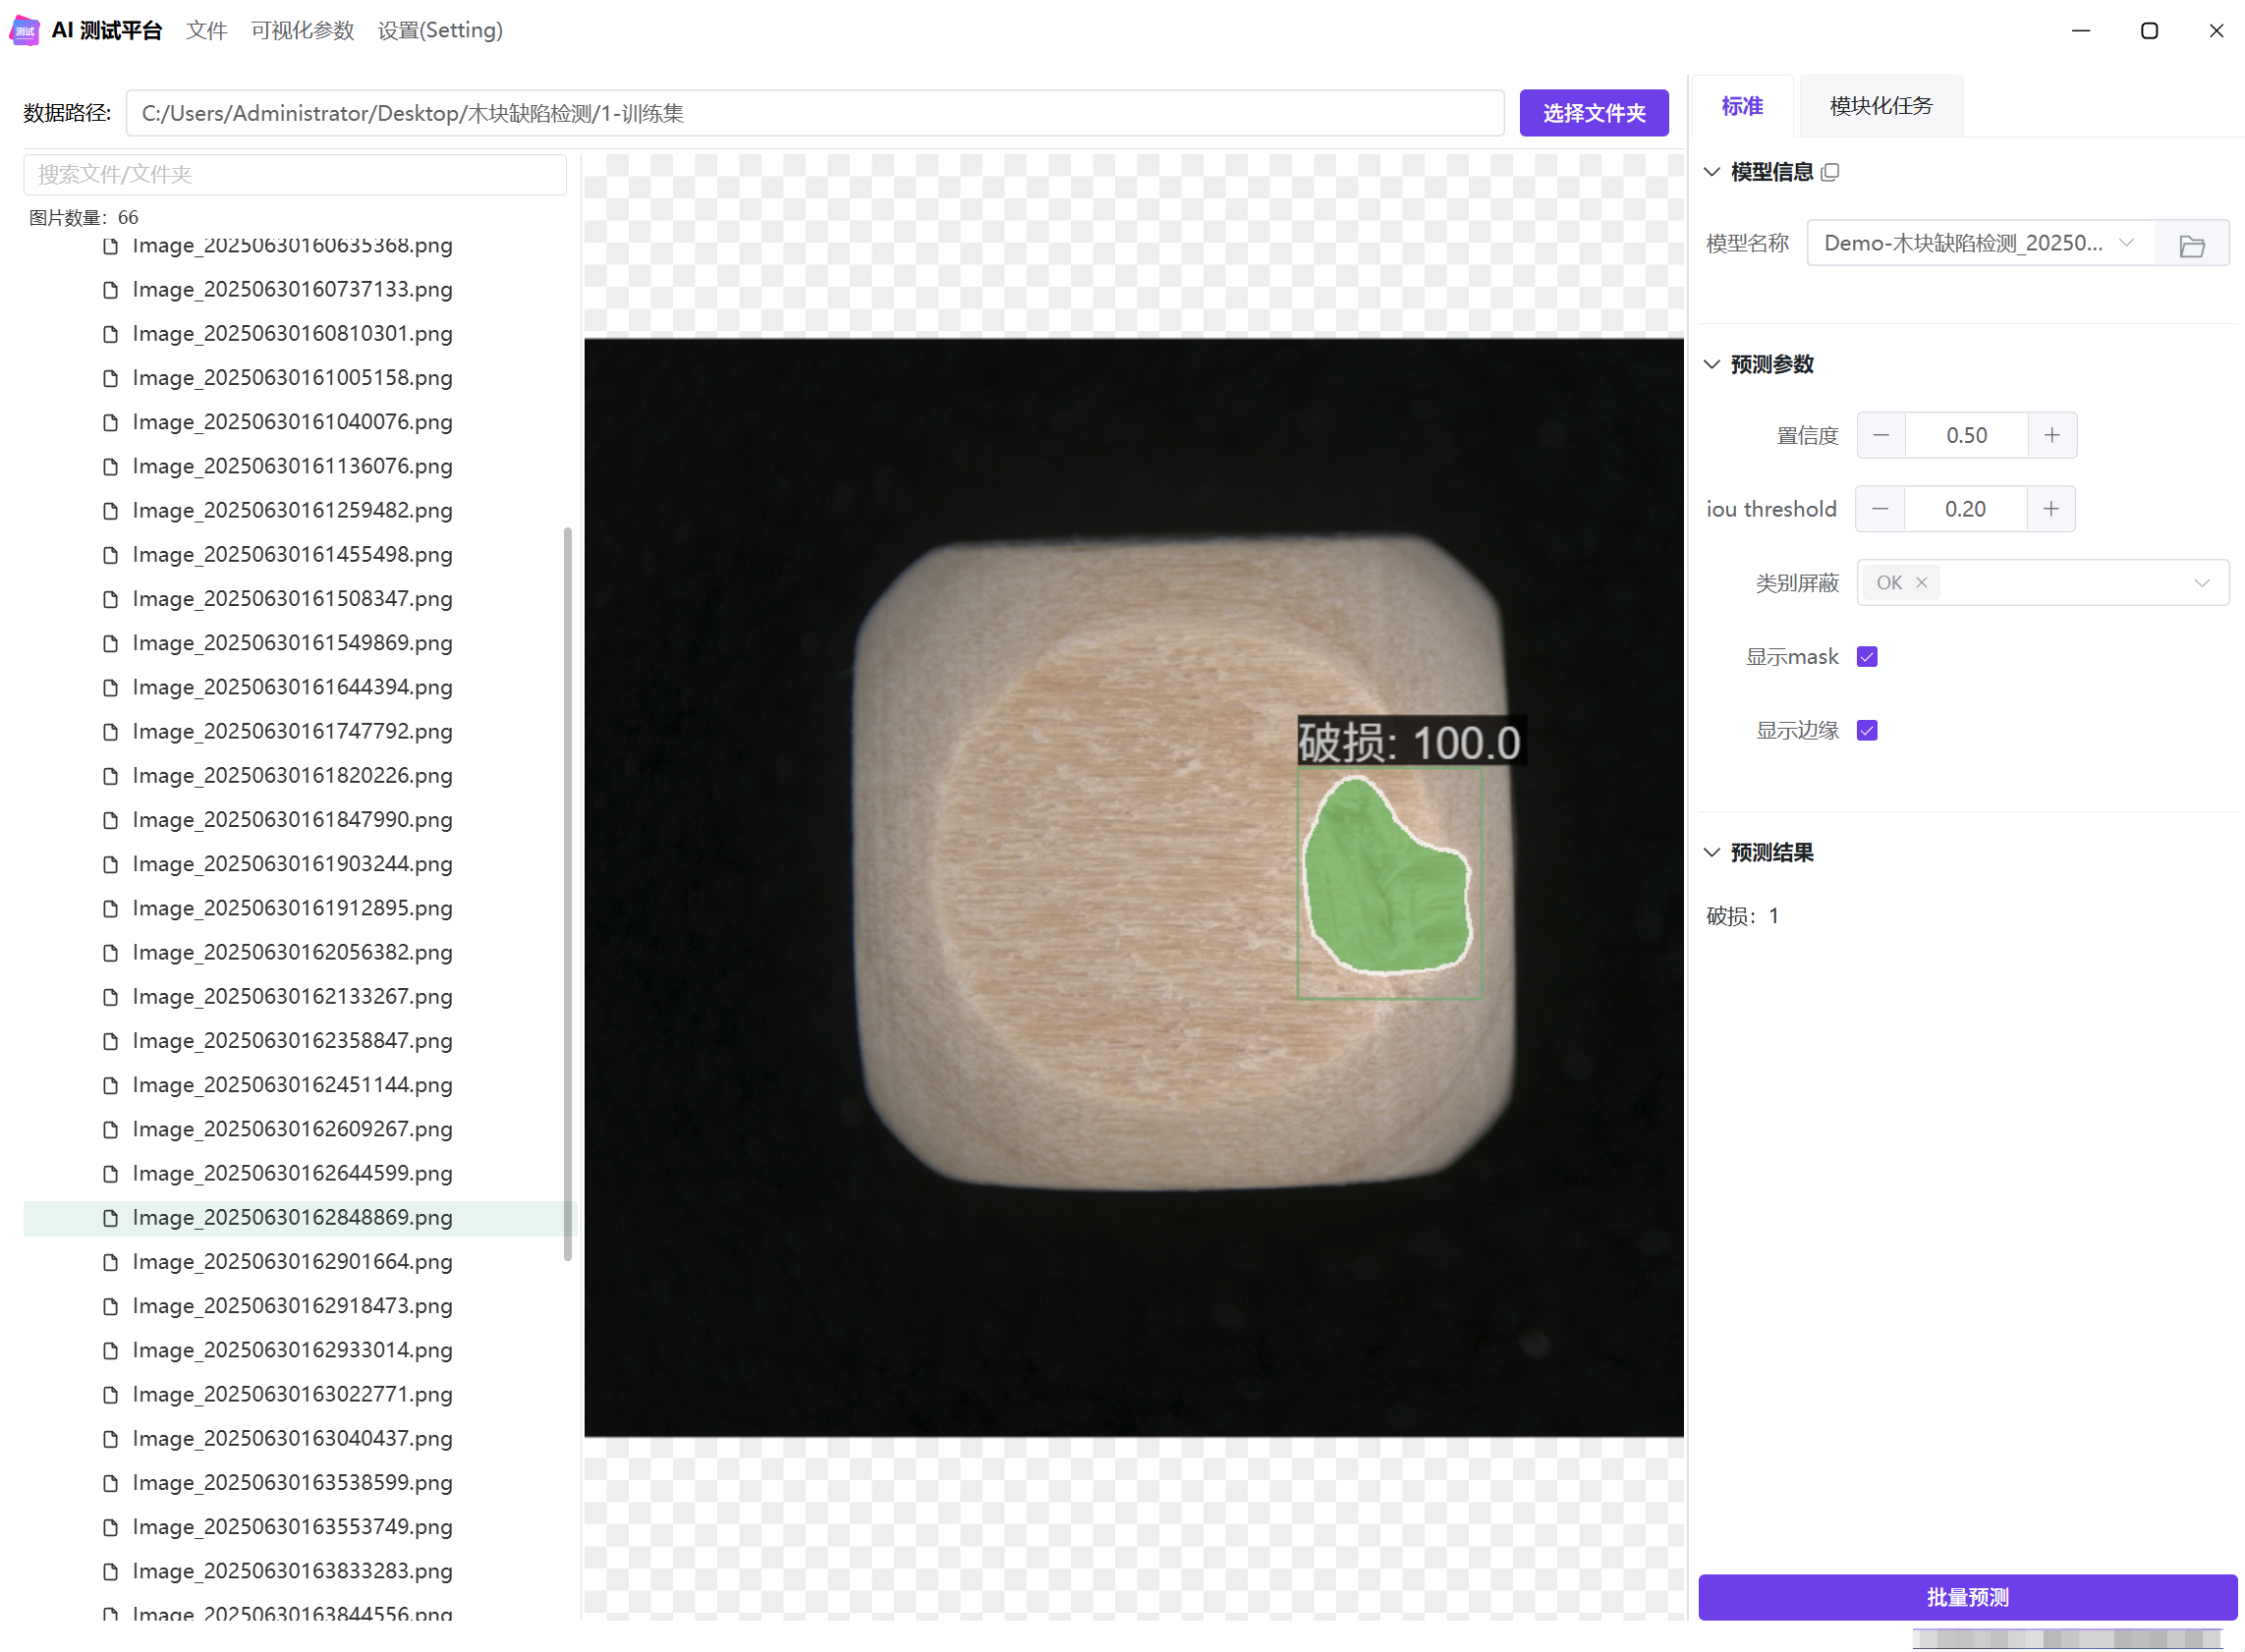Switch to the 模块化任务 tab

click(1880, 106)
